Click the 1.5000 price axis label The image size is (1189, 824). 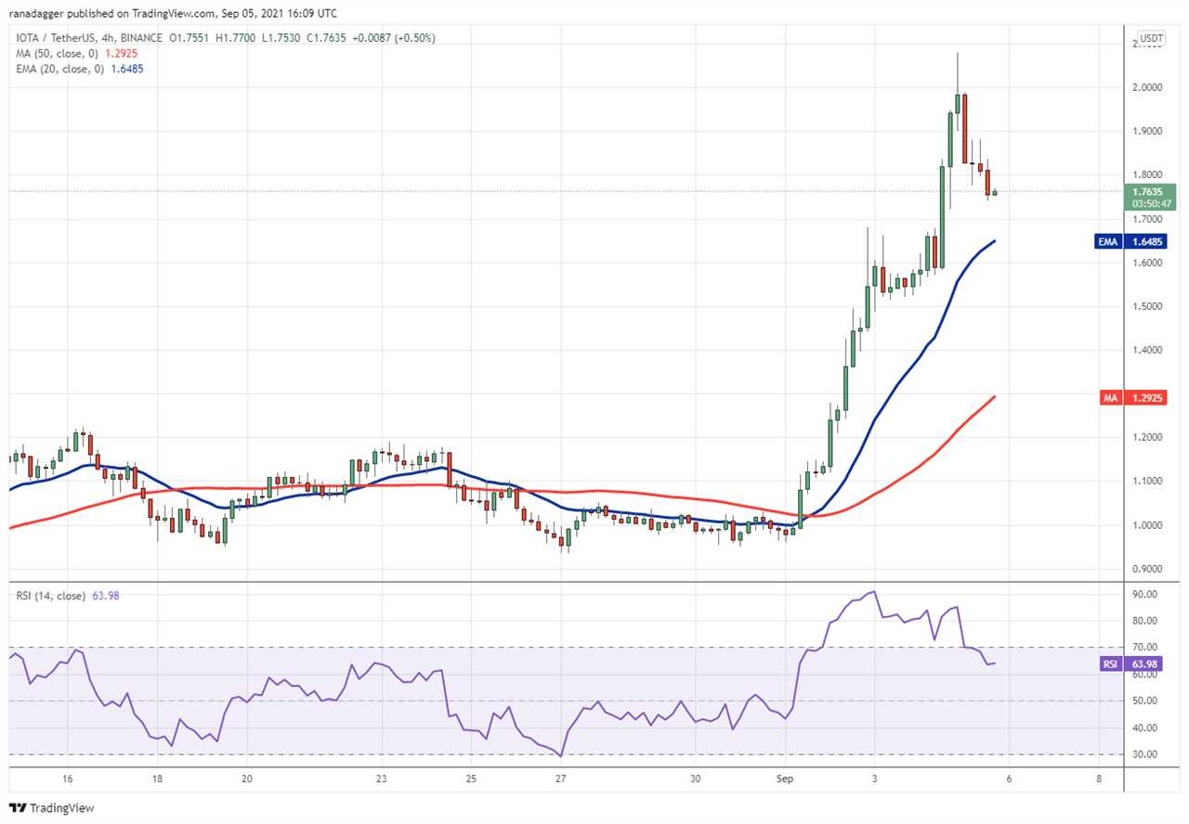pyautogui.click(x=1148, y=306)
